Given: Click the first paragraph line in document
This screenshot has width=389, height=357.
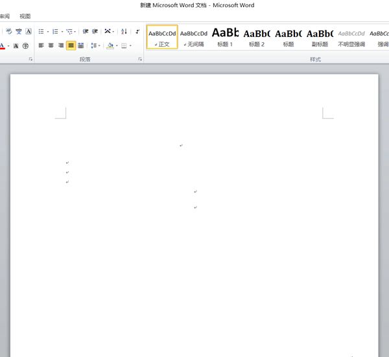Looking at the screenshot, I should pyautogui.click(x=181, y=146).
